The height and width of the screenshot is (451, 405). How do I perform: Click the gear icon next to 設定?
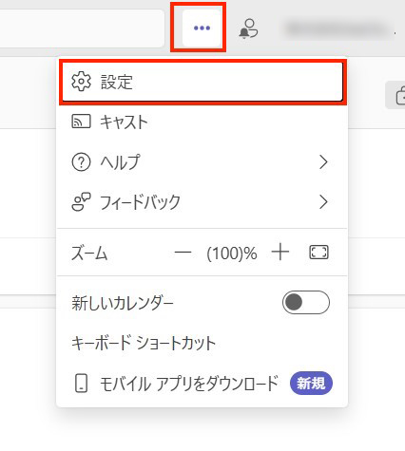coord(81,82)
